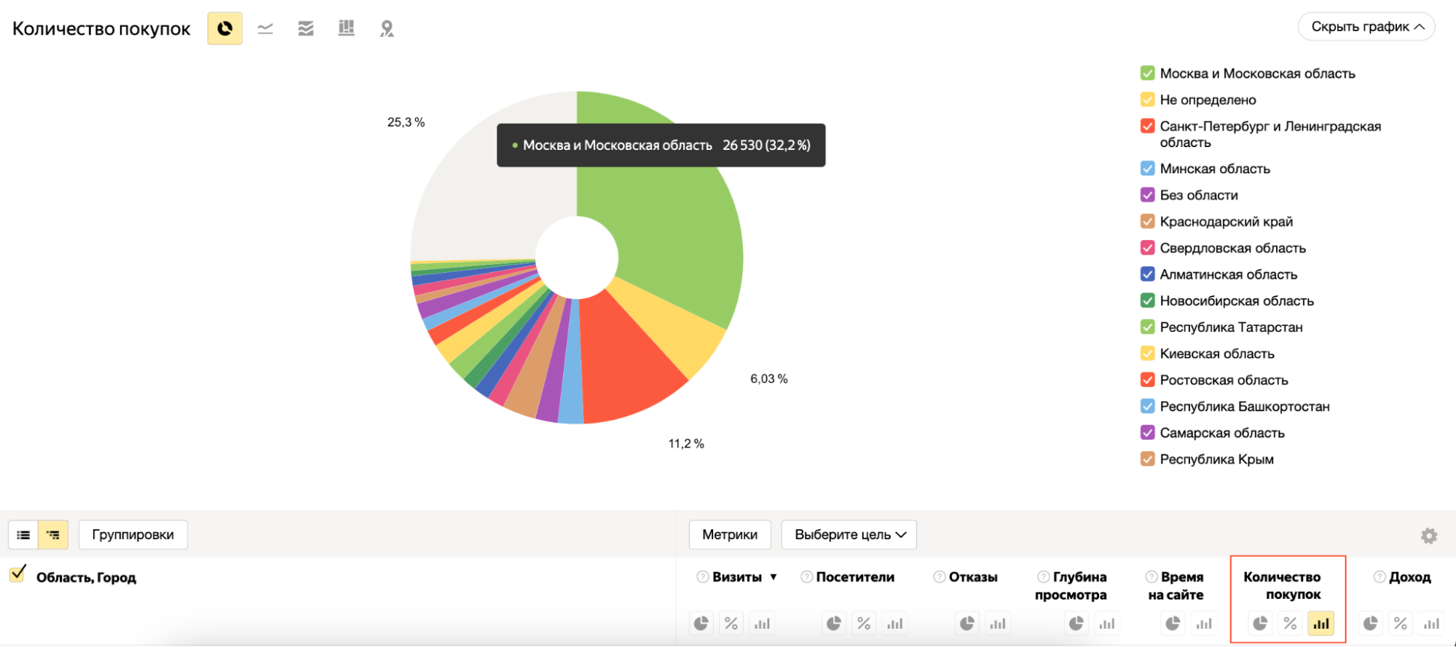Click the Количество покупок column header

click(1282, 586)
